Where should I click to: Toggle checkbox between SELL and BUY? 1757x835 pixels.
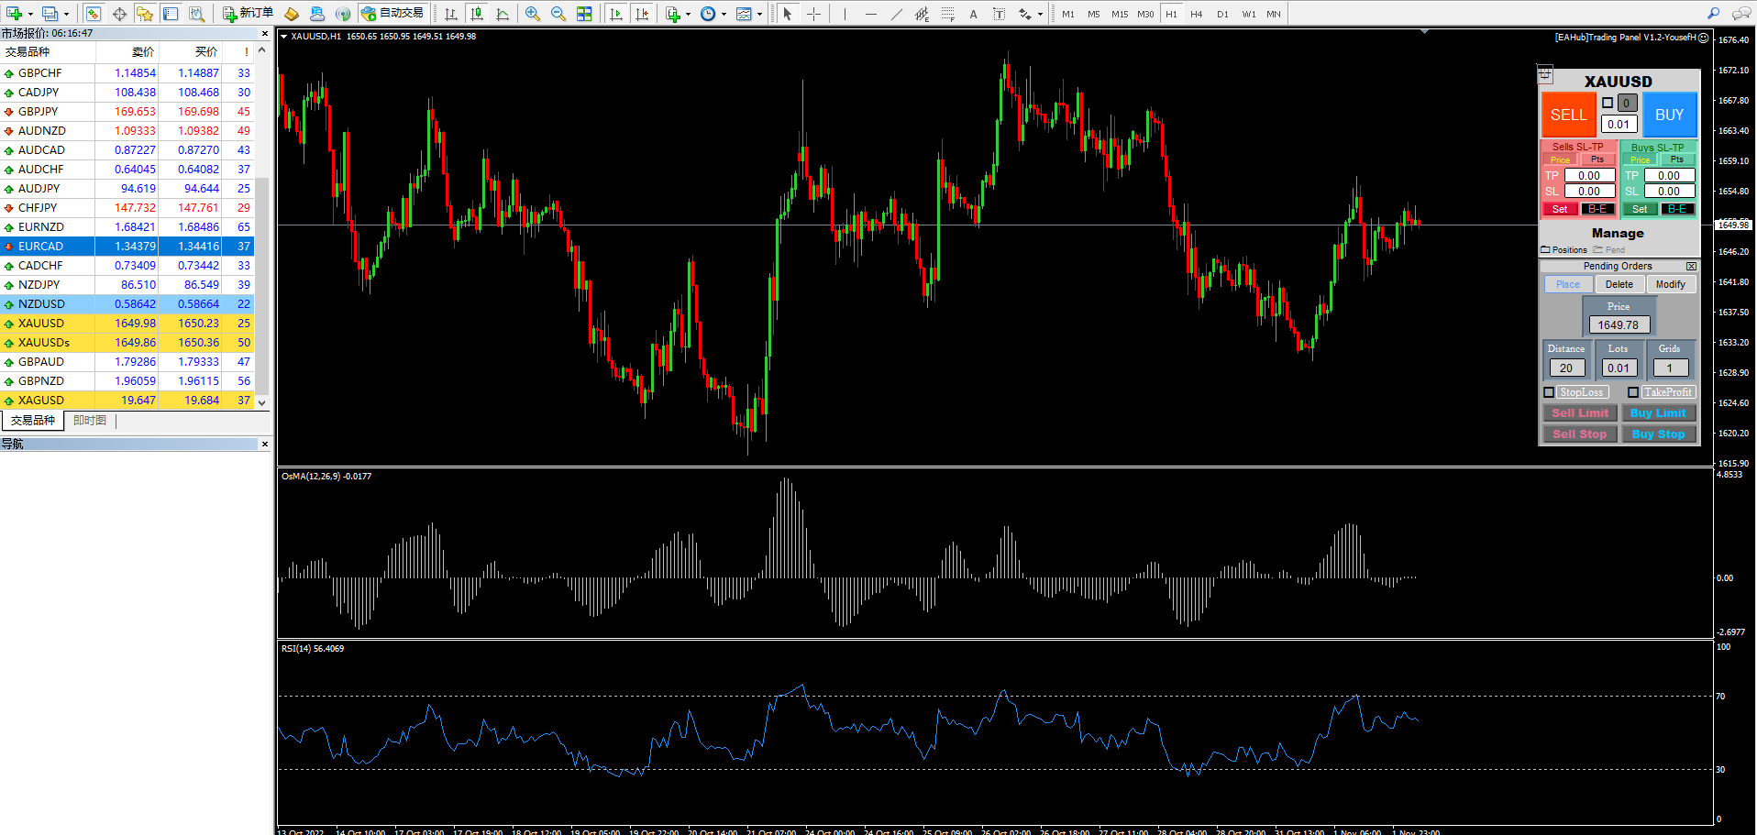point(1608,103)
